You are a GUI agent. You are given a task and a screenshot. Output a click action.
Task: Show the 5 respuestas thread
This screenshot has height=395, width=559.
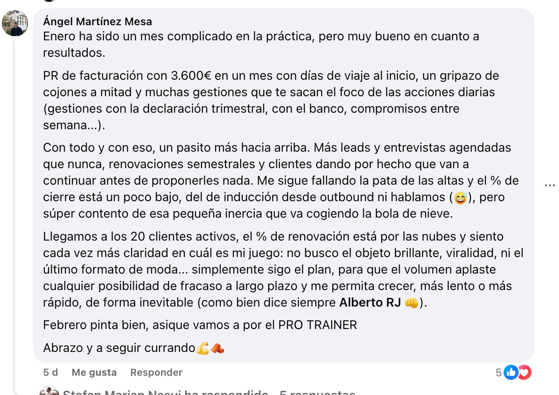click(318, 393)
